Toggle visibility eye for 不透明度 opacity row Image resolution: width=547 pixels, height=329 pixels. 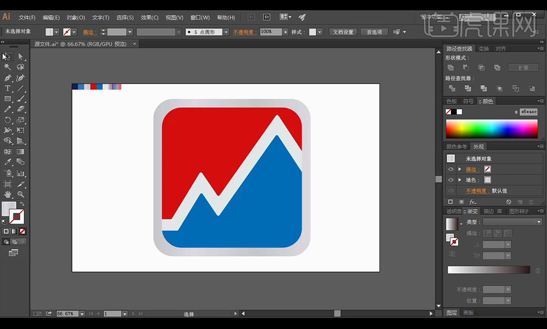451,191
